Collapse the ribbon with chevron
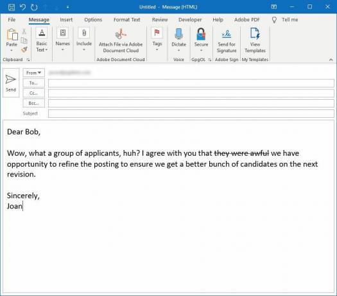Image resolution: width=337 pixels, height=296 pixels. click(x=331, y=60)
